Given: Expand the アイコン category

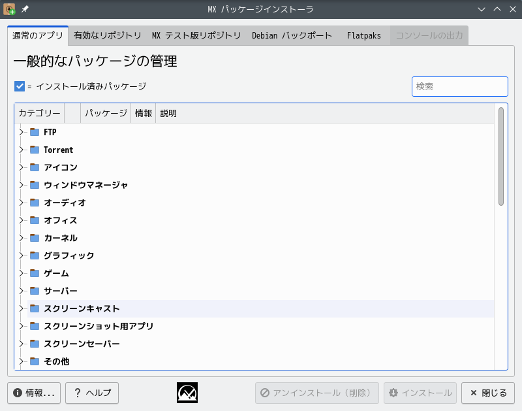Looking at the screenshot, I should (22, 167).
